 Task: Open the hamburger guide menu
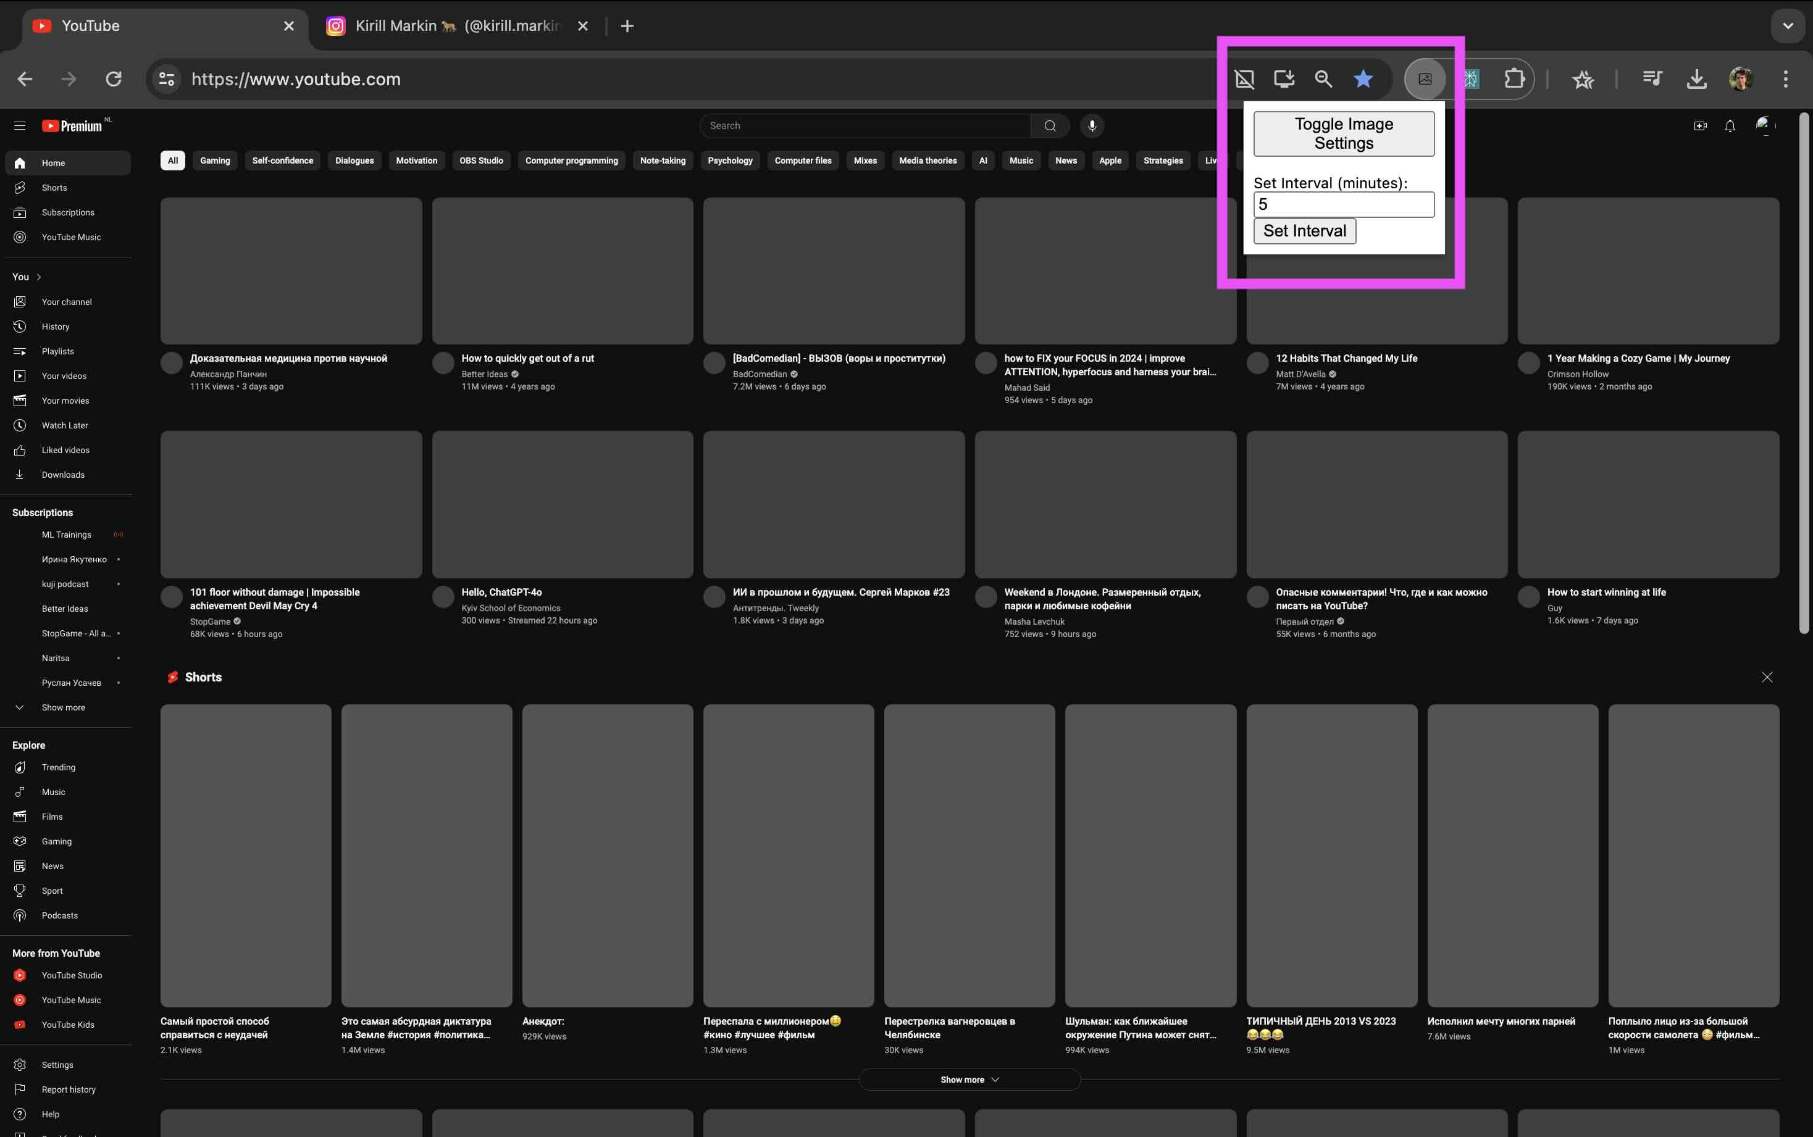coord(20,125)
